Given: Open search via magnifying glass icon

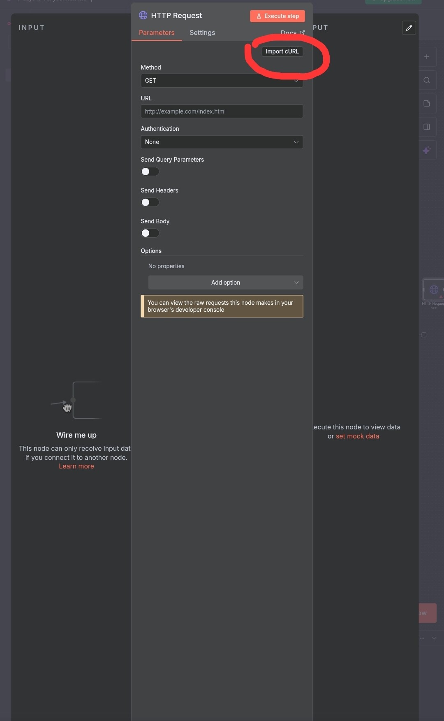Looking at the screenshot, I should (427, 80).
